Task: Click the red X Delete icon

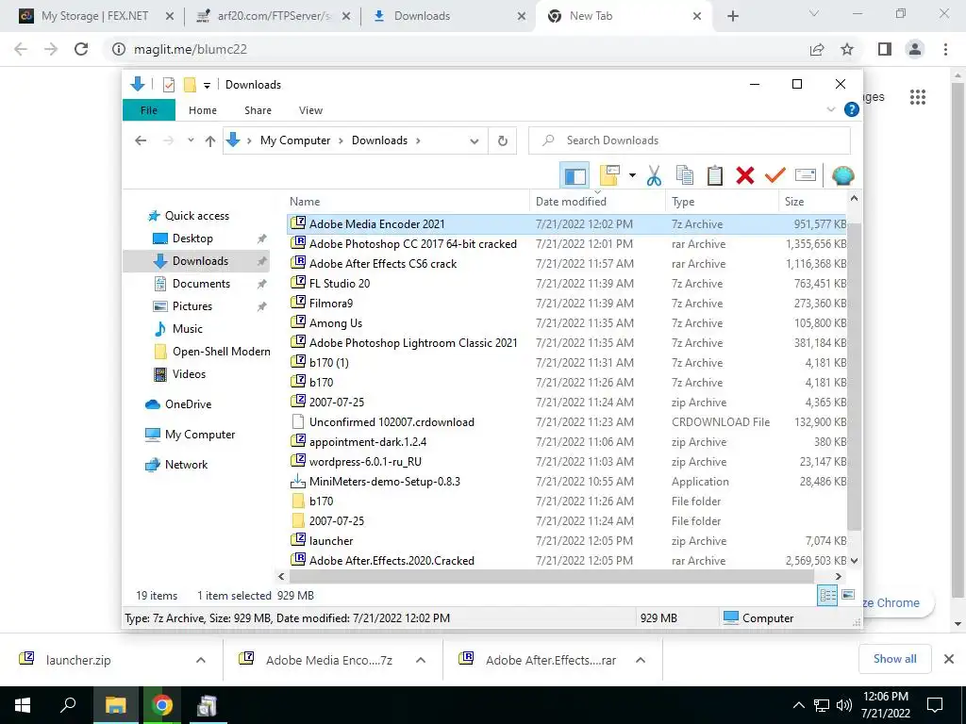Action: coord(745,175)
